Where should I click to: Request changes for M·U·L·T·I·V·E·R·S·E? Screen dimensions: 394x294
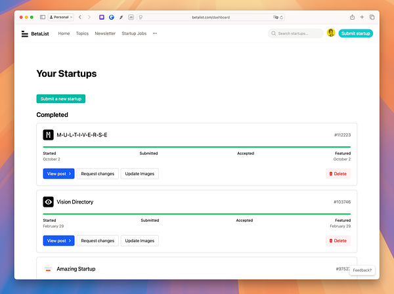[x=97, y=174]
